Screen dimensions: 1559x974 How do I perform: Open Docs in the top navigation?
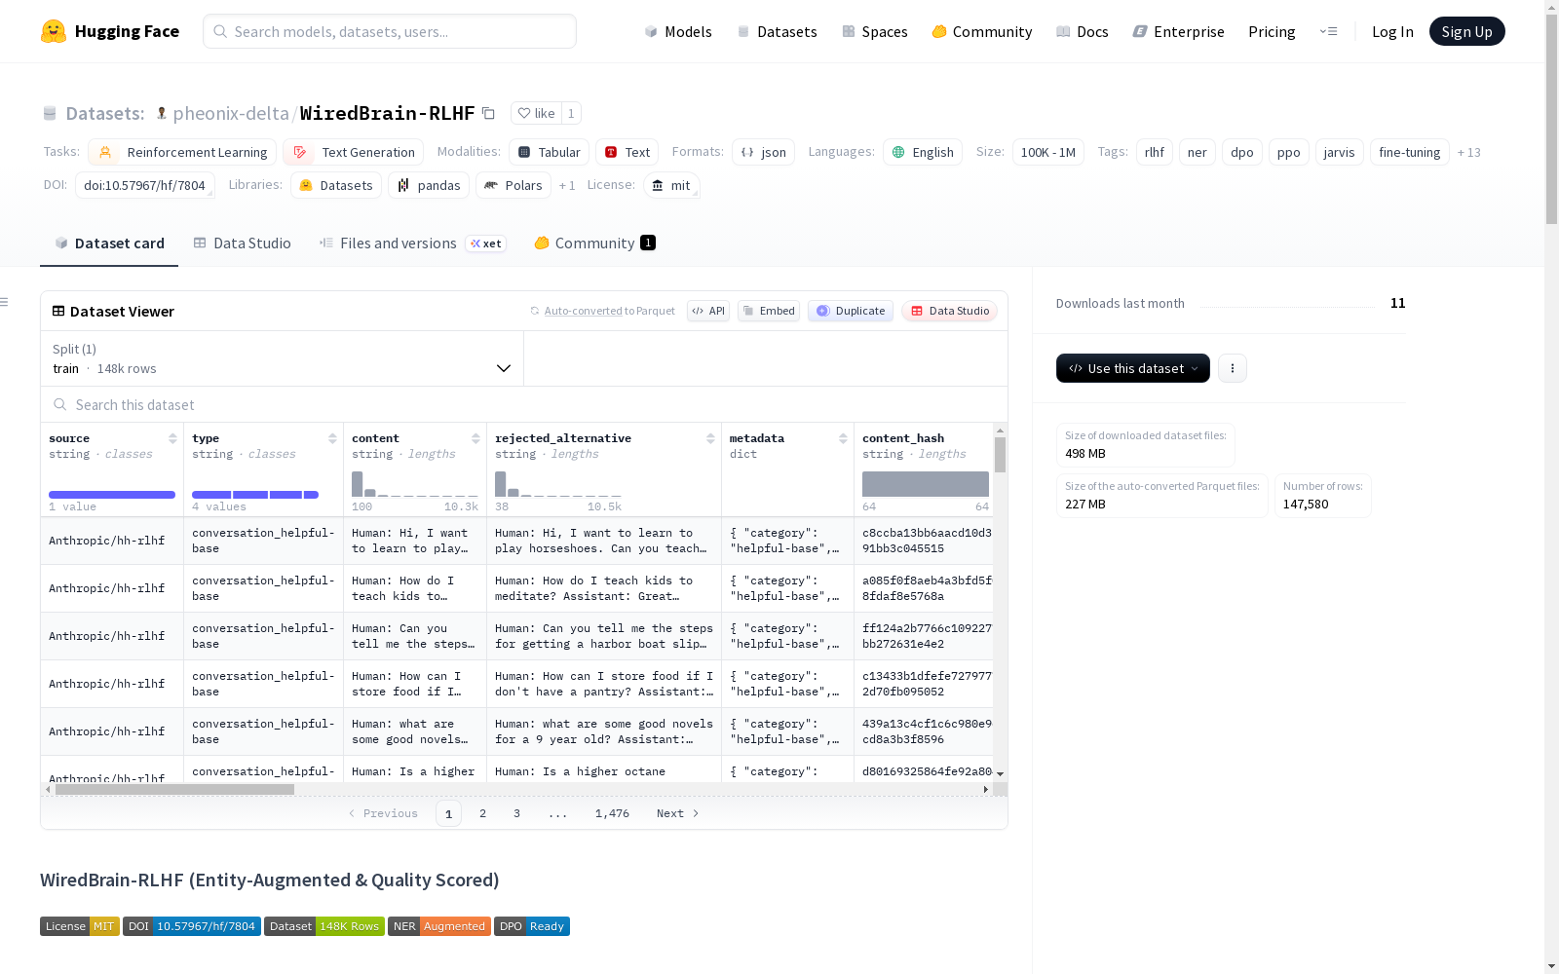click(x=1083, y=31)
